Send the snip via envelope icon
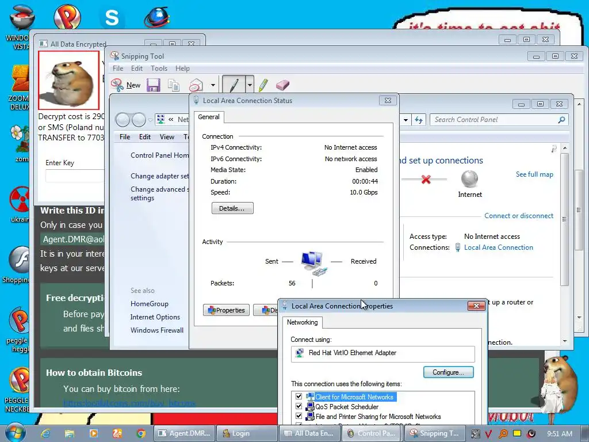The image size is (589, 442). click(x=196, y=85)
